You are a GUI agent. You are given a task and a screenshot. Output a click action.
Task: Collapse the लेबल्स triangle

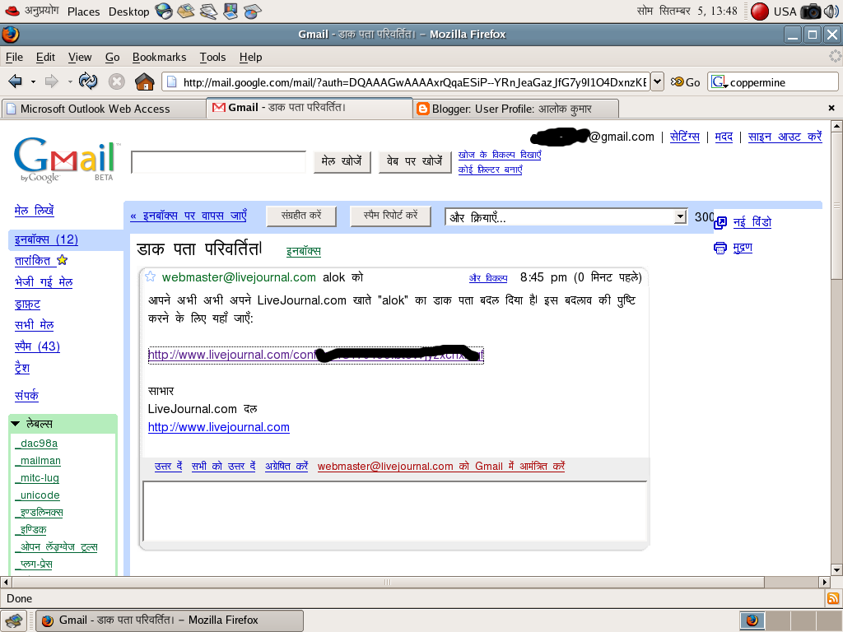(16, 424)
